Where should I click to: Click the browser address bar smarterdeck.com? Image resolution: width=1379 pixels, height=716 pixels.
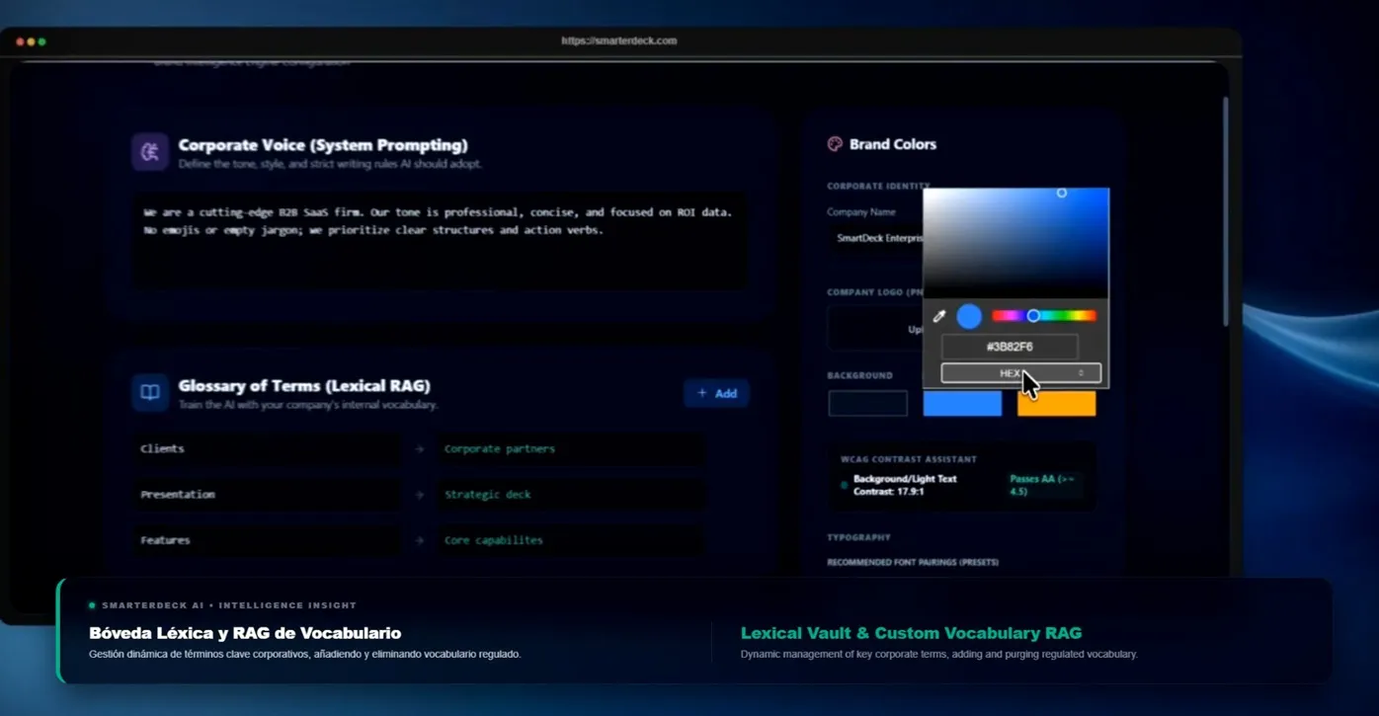coord(619,41)
